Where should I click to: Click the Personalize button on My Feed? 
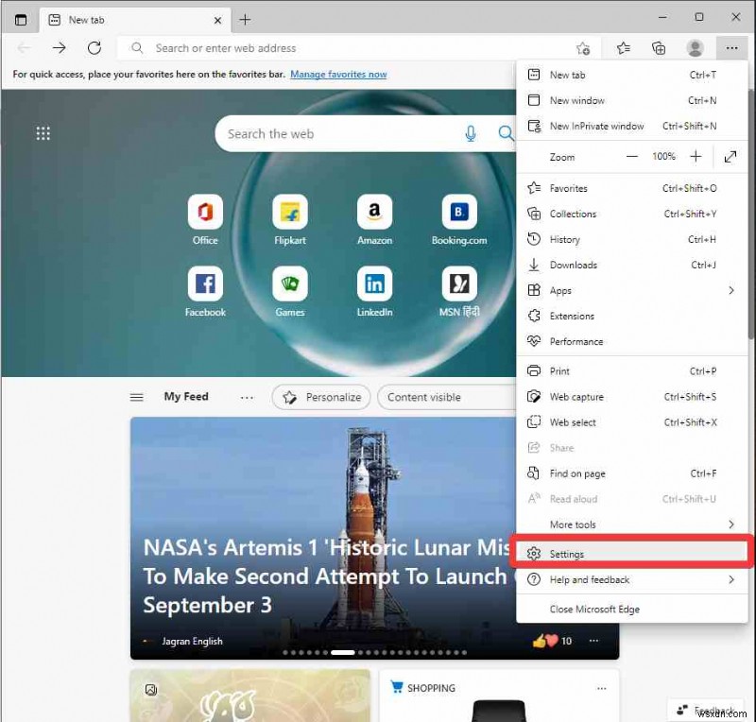pyautogui.click(x=320, y=397)
